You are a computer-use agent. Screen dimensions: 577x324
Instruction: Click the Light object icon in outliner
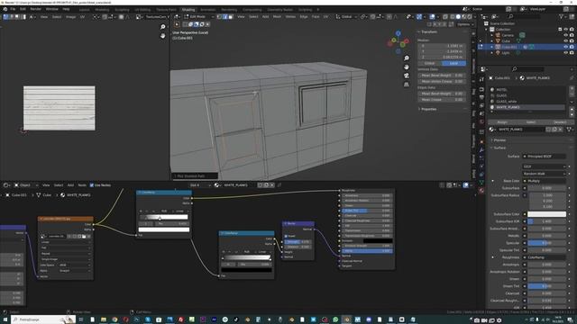pos(498,53)
